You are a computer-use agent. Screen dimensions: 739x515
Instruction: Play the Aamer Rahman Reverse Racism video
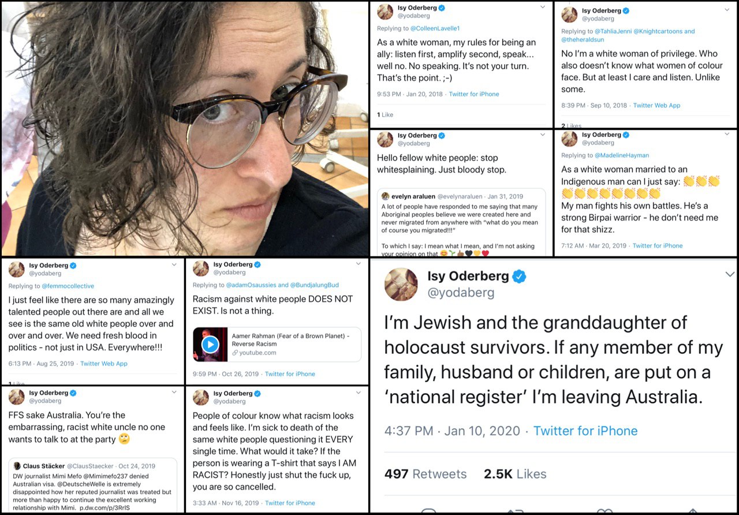pos(210,345)
